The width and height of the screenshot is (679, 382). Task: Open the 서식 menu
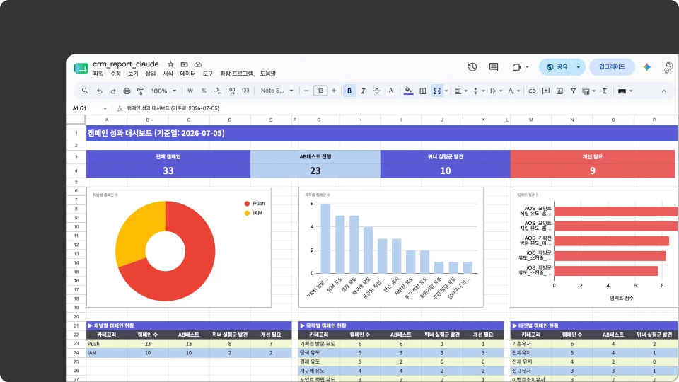tap(168, 74)
